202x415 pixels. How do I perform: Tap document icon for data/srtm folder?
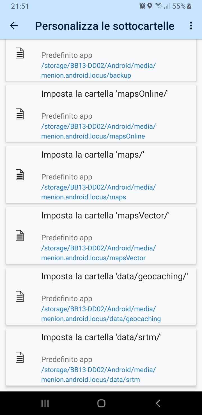(20, 357)
